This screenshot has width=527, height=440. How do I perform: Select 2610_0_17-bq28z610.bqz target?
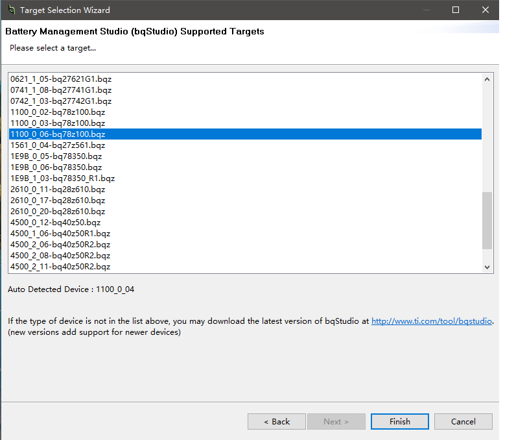[58, 200]
